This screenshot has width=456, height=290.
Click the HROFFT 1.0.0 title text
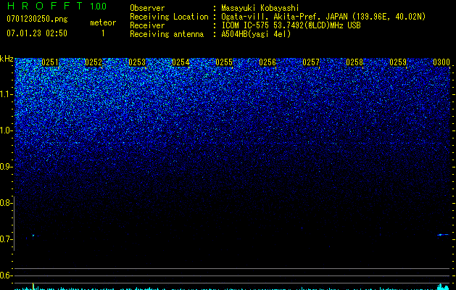click(x=57, y=6)
